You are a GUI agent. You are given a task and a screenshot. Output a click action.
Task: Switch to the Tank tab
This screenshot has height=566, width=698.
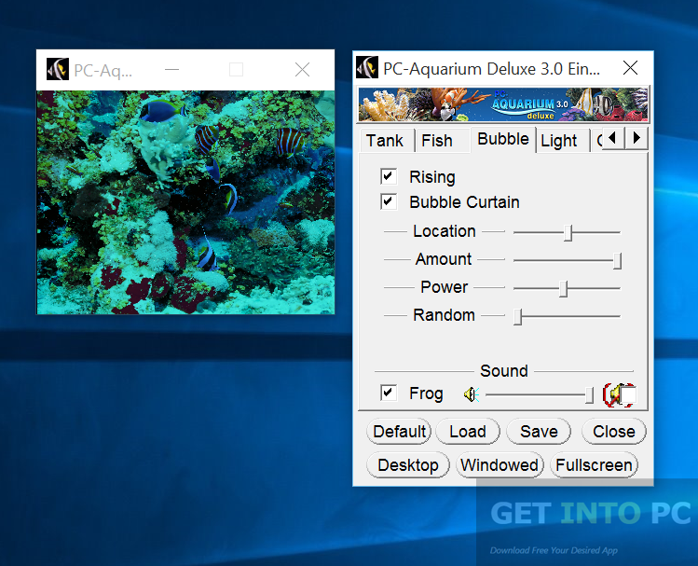pyautogui.click(x=385, y=141)
